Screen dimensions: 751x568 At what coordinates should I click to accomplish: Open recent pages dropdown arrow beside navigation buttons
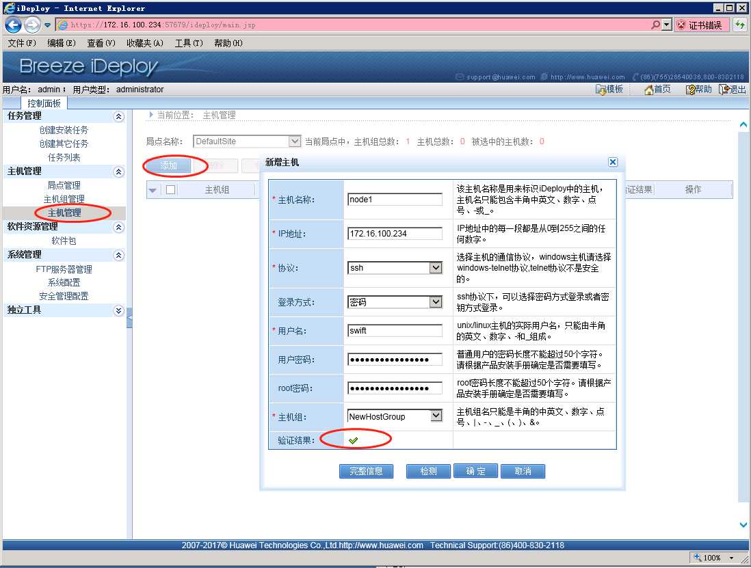click(x=47, y=25)
